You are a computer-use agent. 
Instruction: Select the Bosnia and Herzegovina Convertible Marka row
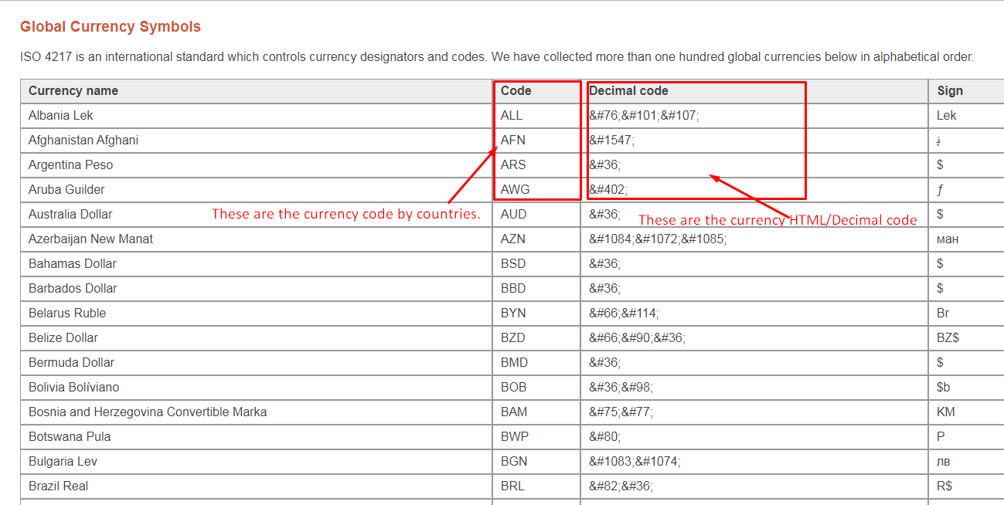pos(148,412)
